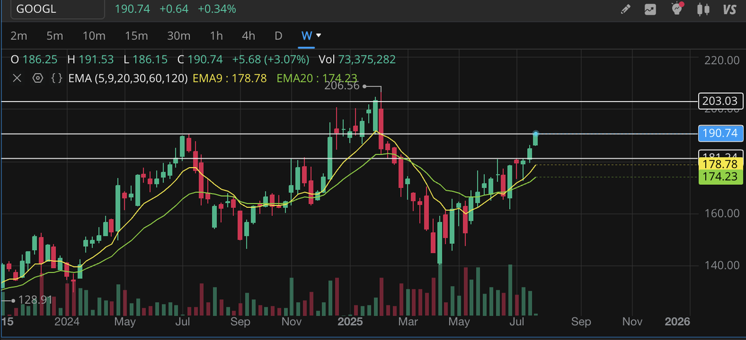
Task: Click the 140.00 price axis label
Action: [721, 266]
